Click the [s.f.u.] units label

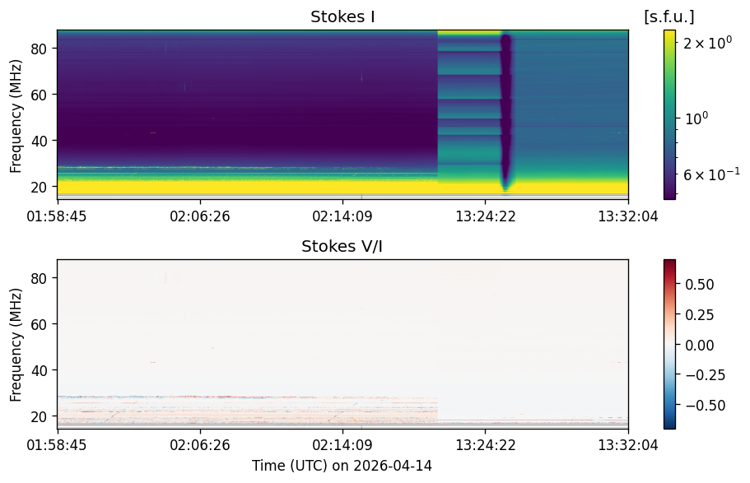coord(669,16)
